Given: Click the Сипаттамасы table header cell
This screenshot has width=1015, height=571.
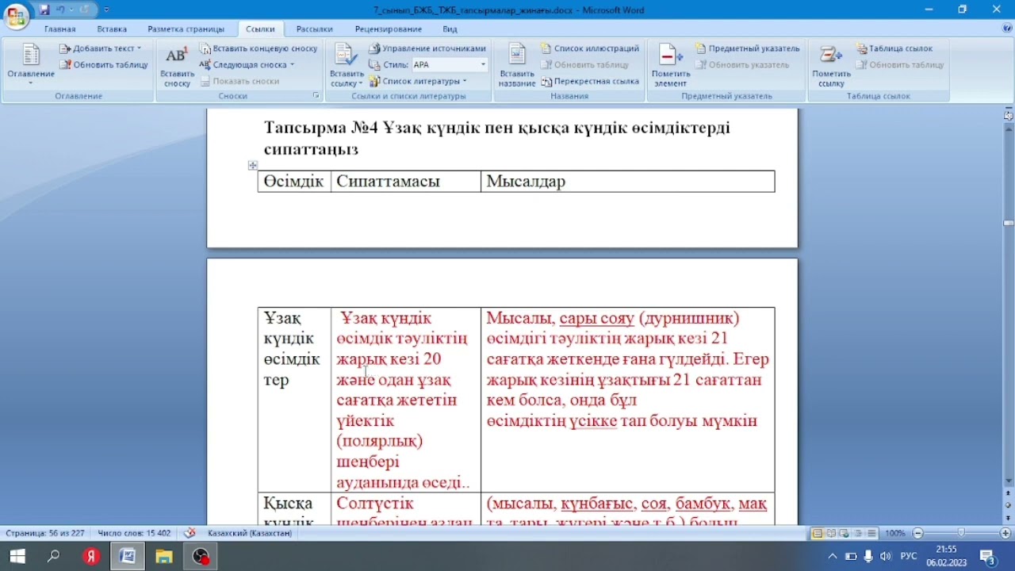Looking at the screenshot, I should [405, 182].
